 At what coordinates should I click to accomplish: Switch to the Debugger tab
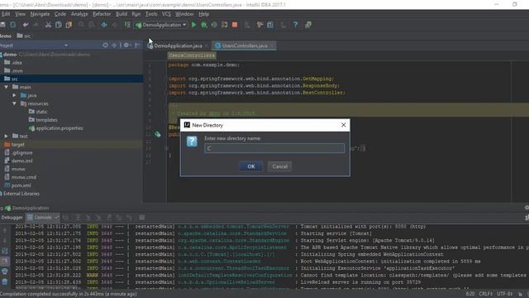point(12,218)
